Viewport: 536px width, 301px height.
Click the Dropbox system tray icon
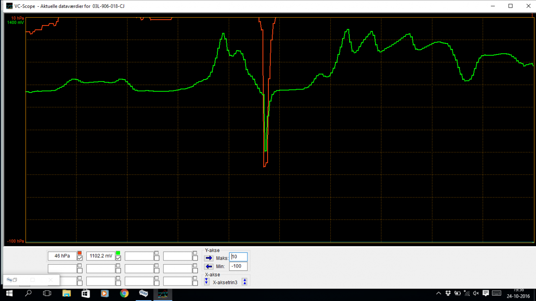(447, 293)
